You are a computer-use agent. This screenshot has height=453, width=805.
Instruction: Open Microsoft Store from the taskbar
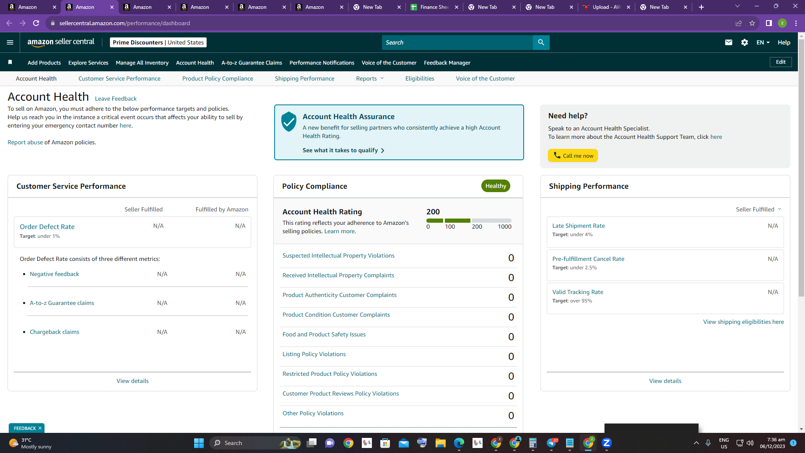pos(385,443)
